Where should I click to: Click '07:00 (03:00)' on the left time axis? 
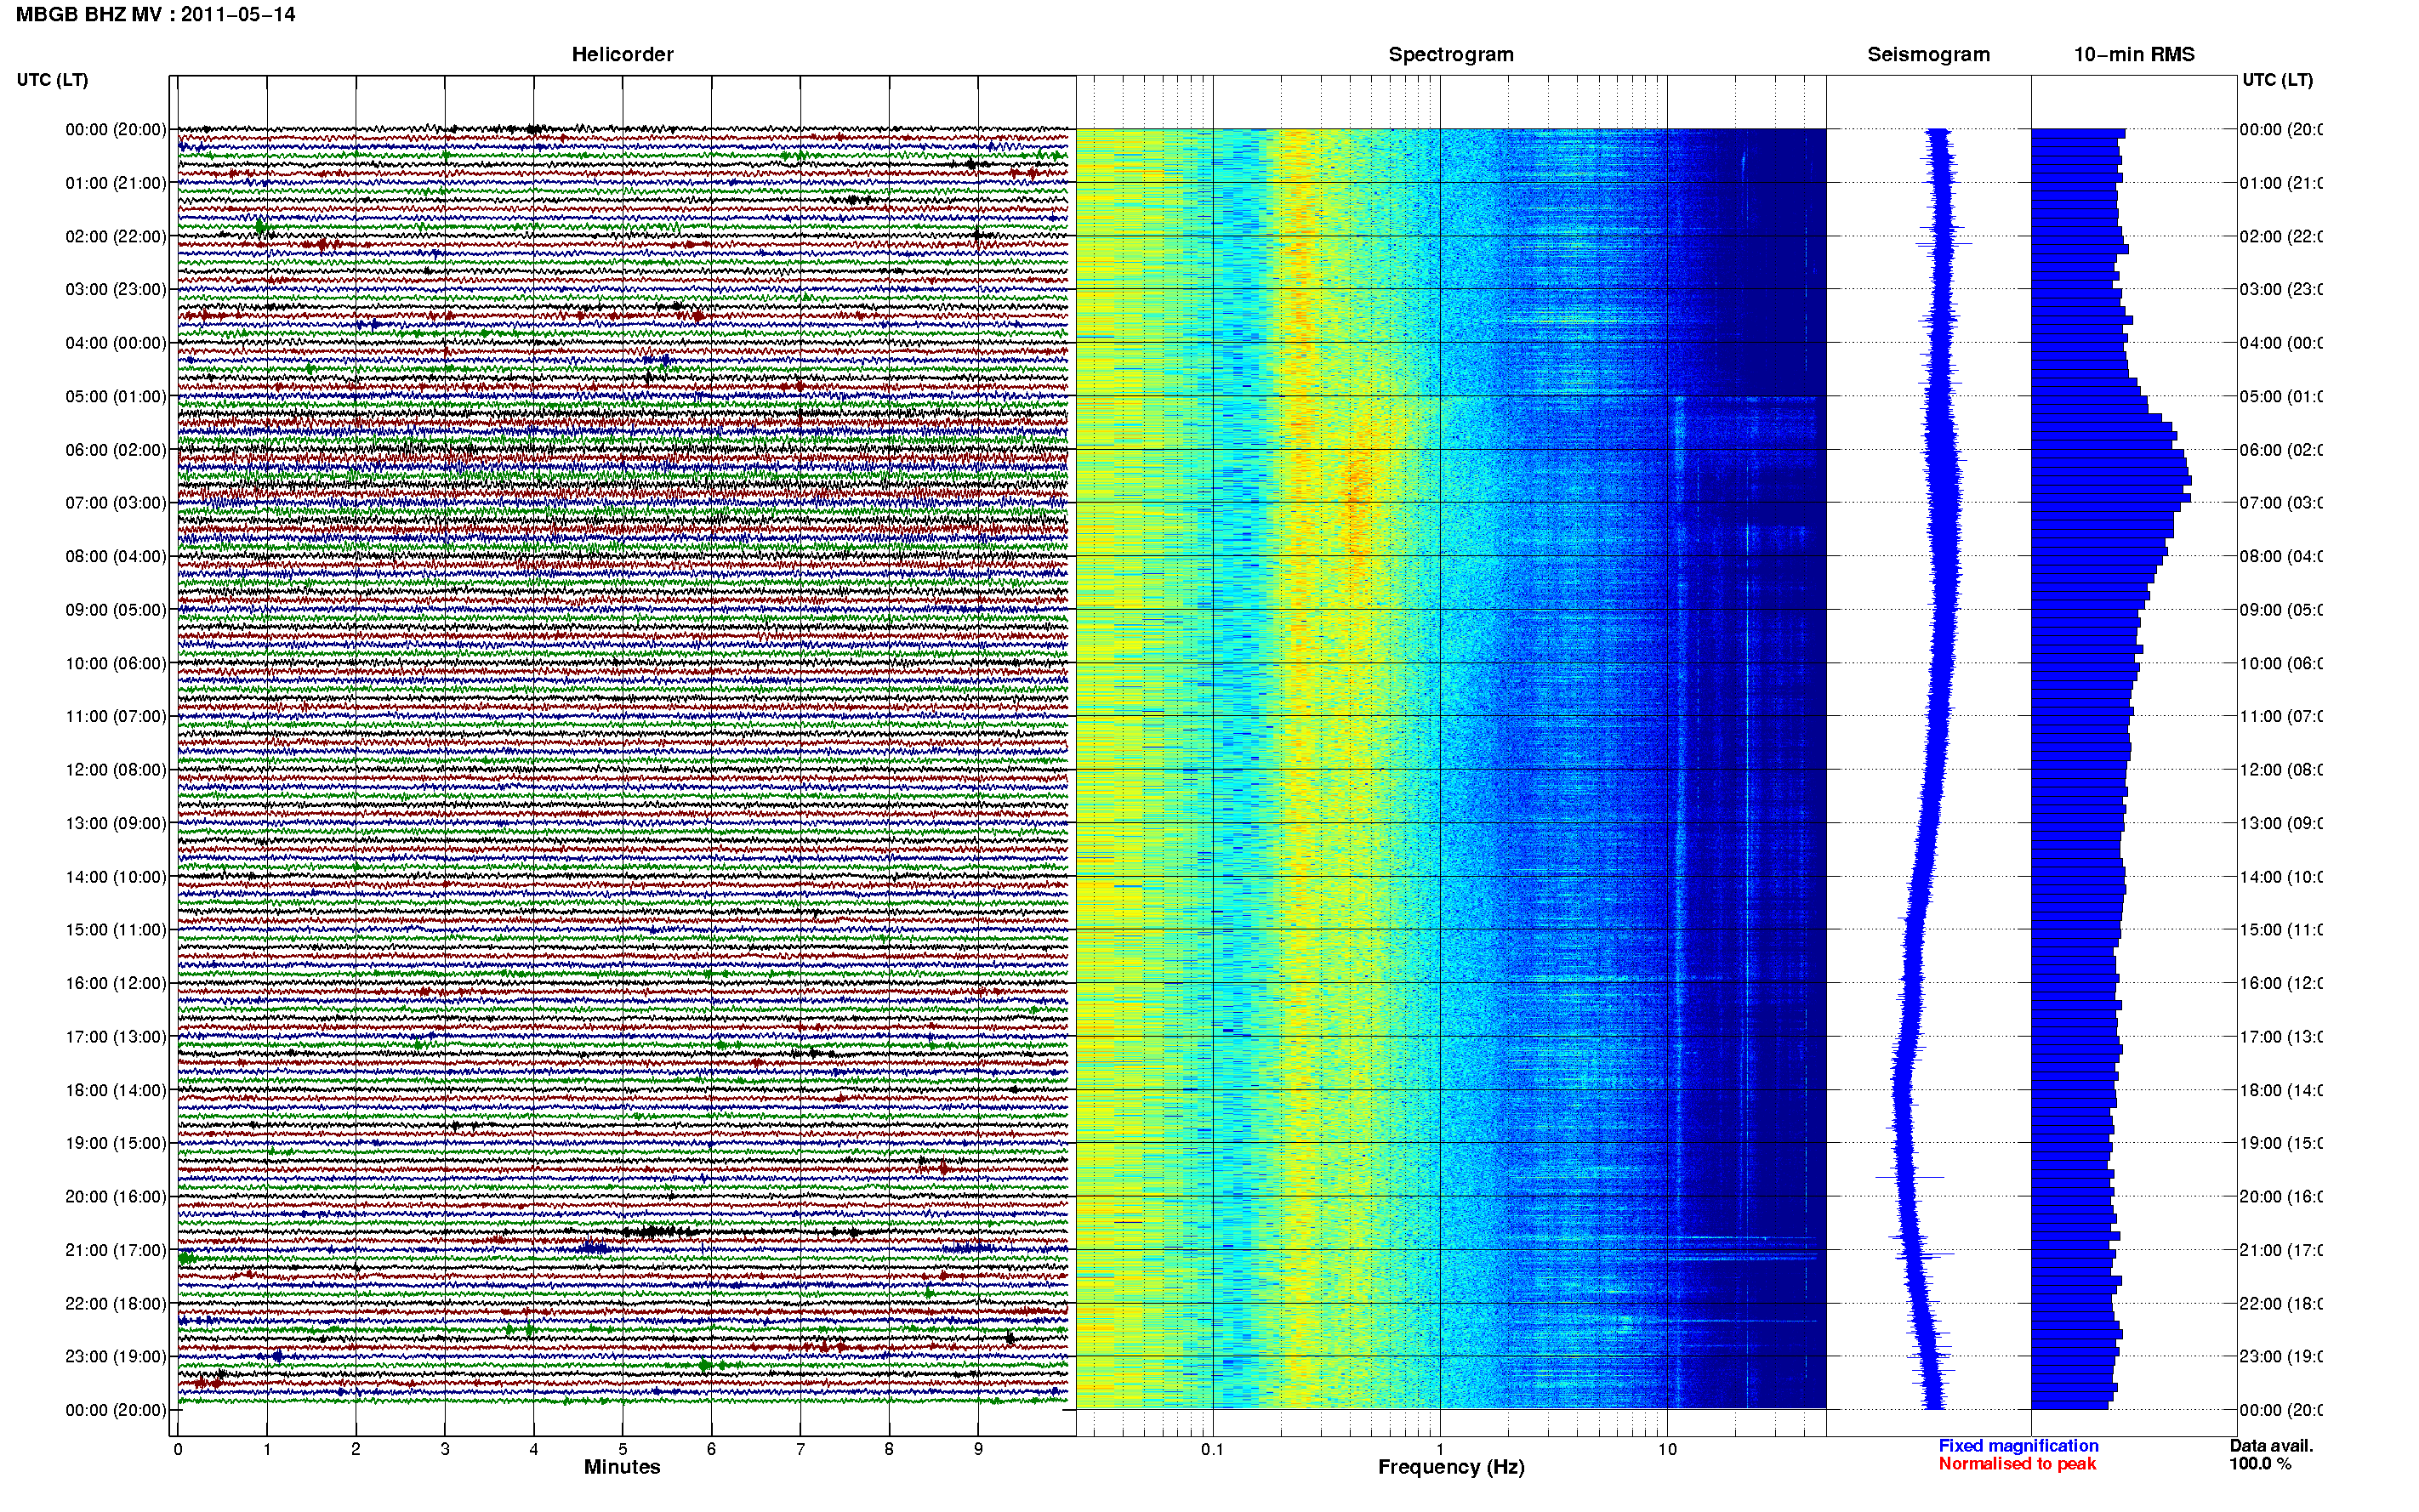coord(116,503)
